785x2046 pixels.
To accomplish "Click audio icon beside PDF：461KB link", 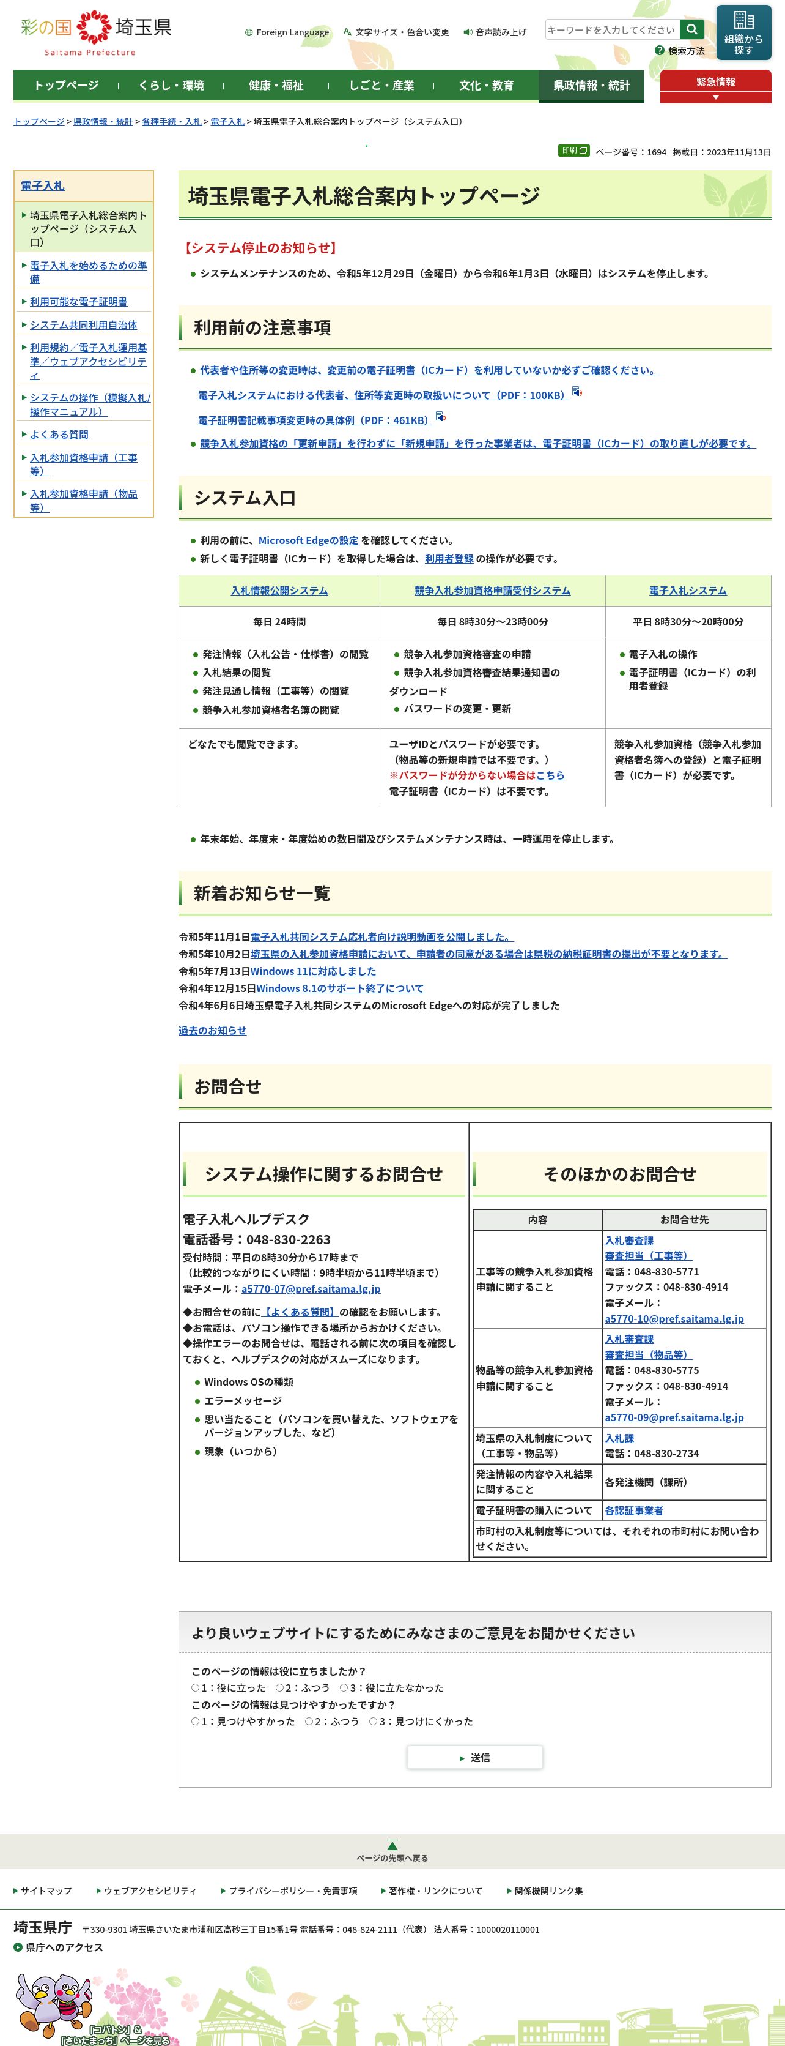I will 441,417.
